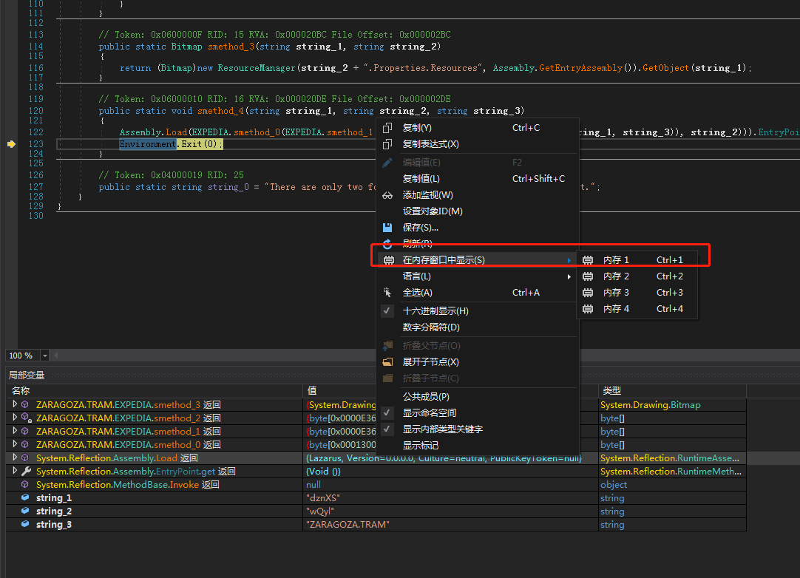This screenshot has width=800, height=578.
Task: Select 内存 4 in the submenu
Action: 637,309
